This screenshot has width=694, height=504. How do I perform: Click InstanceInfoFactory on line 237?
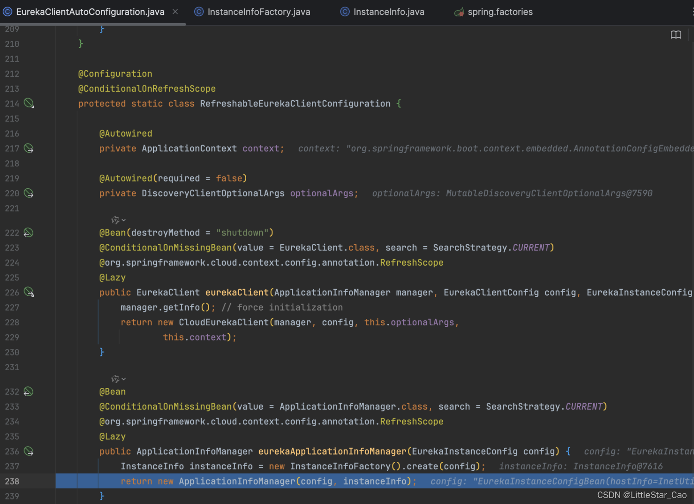[341, 467]
